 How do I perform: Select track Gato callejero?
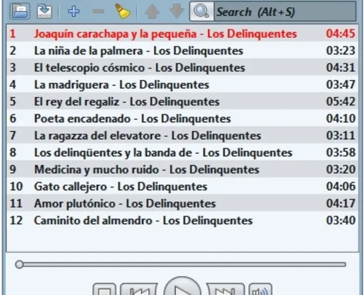point(182,186)
